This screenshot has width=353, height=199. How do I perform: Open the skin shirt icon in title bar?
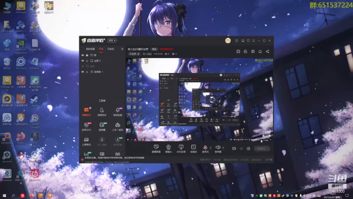(x=248, y=40)
